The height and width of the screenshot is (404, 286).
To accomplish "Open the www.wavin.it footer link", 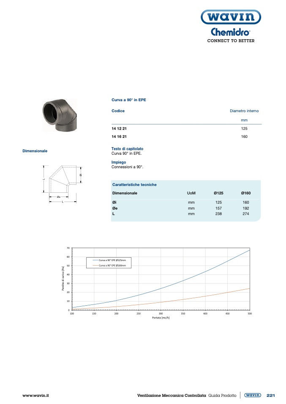I will [x=35, y=396].
